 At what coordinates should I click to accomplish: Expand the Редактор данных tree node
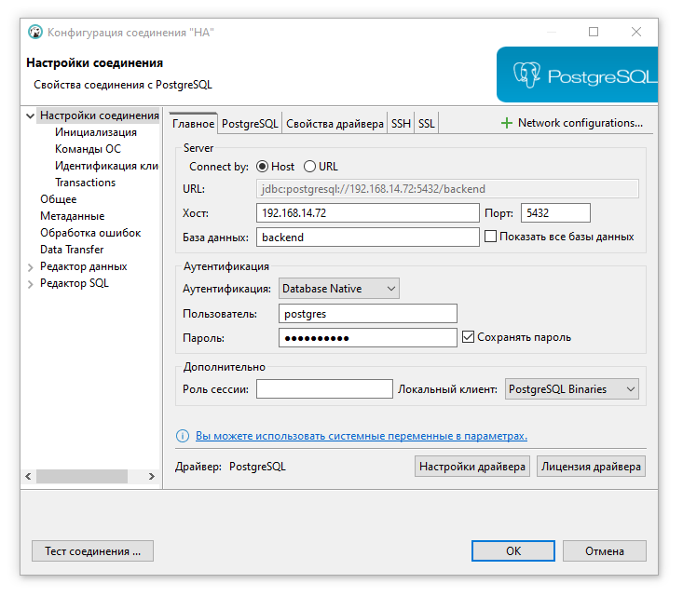(31, 267)
